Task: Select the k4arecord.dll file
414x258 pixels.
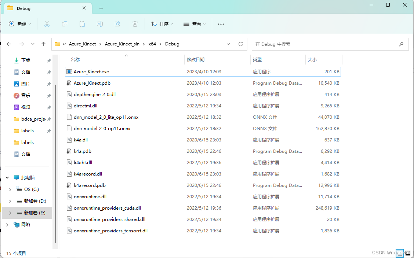Action: [x=203, y=174]
